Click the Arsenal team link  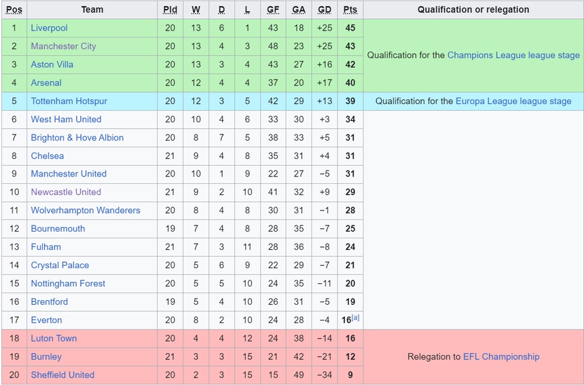(46, 83)
